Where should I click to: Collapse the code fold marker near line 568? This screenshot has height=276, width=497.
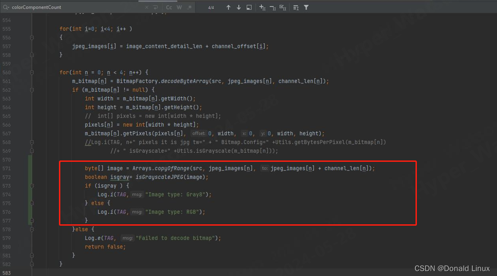coord(32,142)
